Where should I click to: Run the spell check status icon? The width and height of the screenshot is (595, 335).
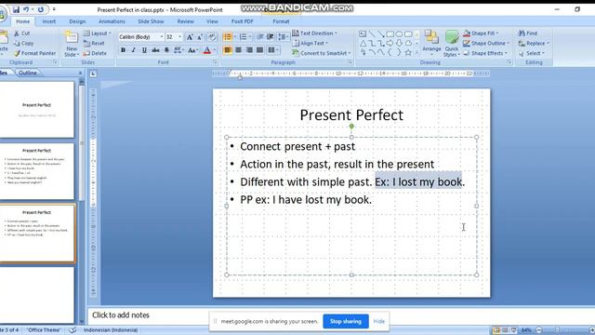[x=73, y=330]
